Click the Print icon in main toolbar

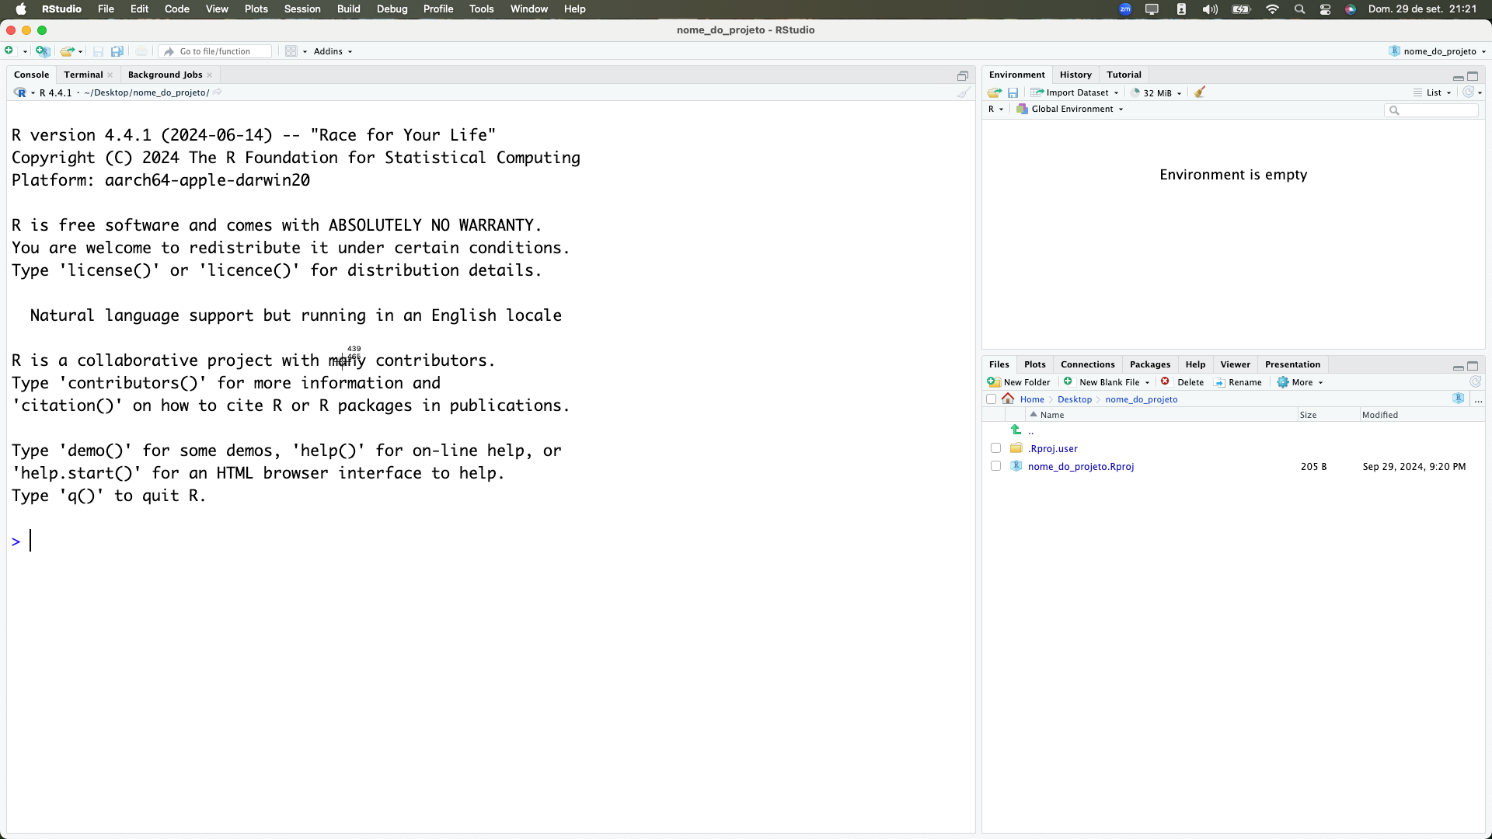(x=141, y=51)
